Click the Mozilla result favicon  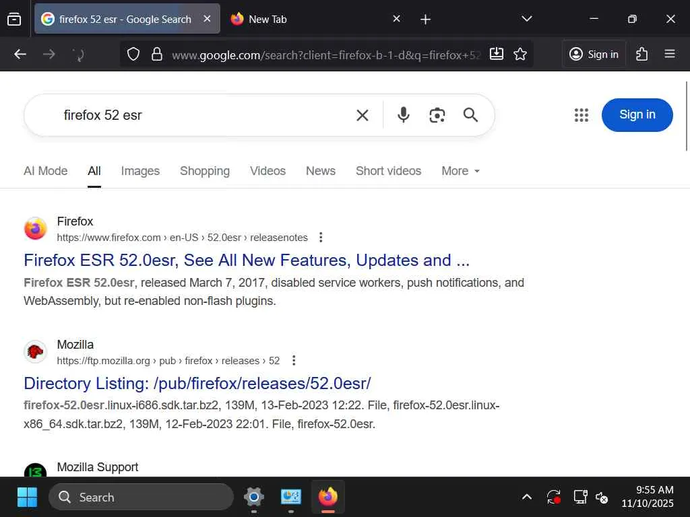pos(35,351)
